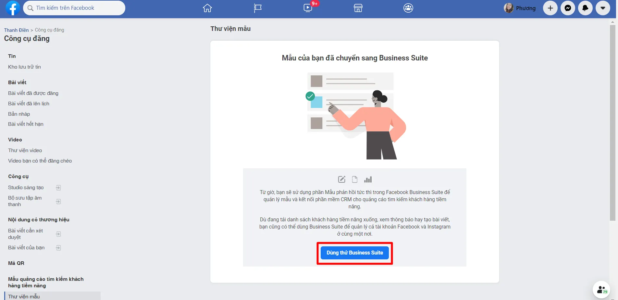
Task: Open the new chat contacts bubble
Action: (601, 289)
